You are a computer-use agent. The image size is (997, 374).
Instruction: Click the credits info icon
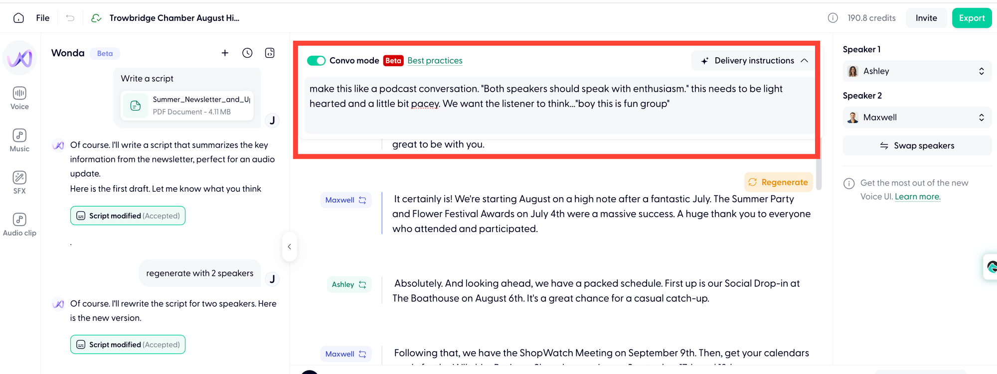click(x=832, y=18)
